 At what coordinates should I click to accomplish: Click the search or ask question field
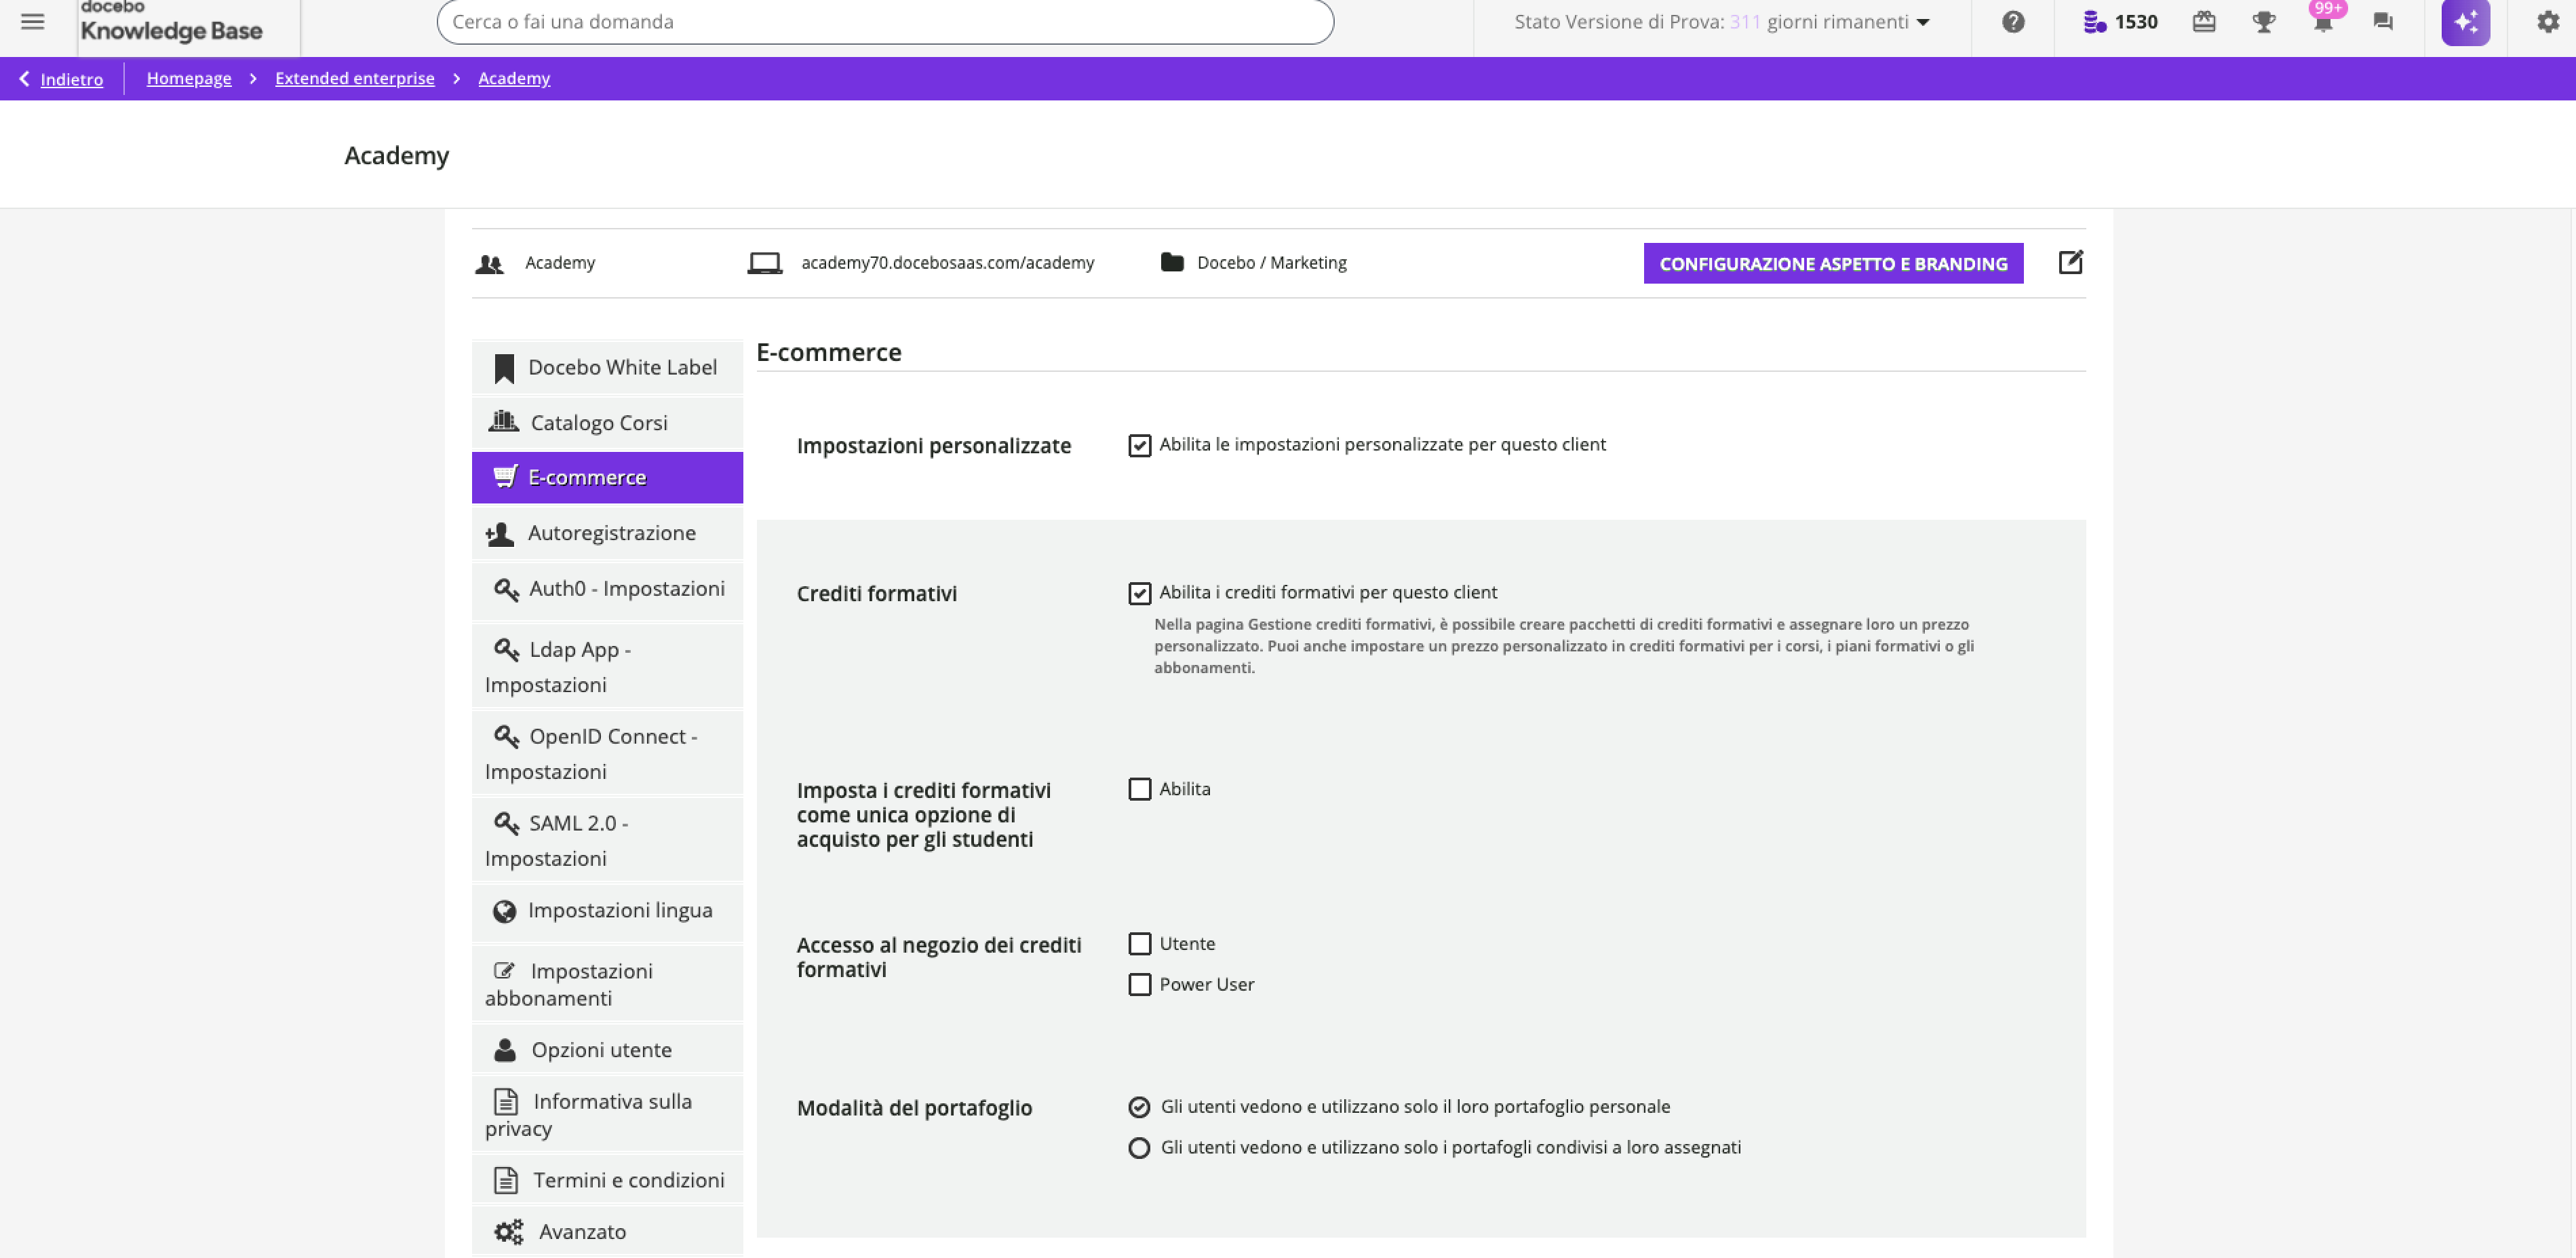pos(885,22)
